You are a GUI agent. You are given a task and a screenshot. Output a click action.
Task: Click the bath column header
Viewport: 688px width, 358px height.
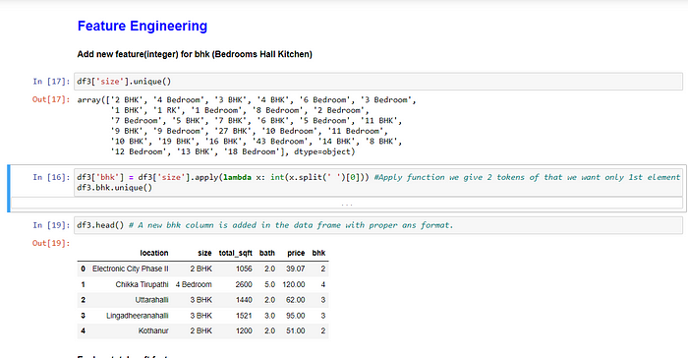[266, 253]
